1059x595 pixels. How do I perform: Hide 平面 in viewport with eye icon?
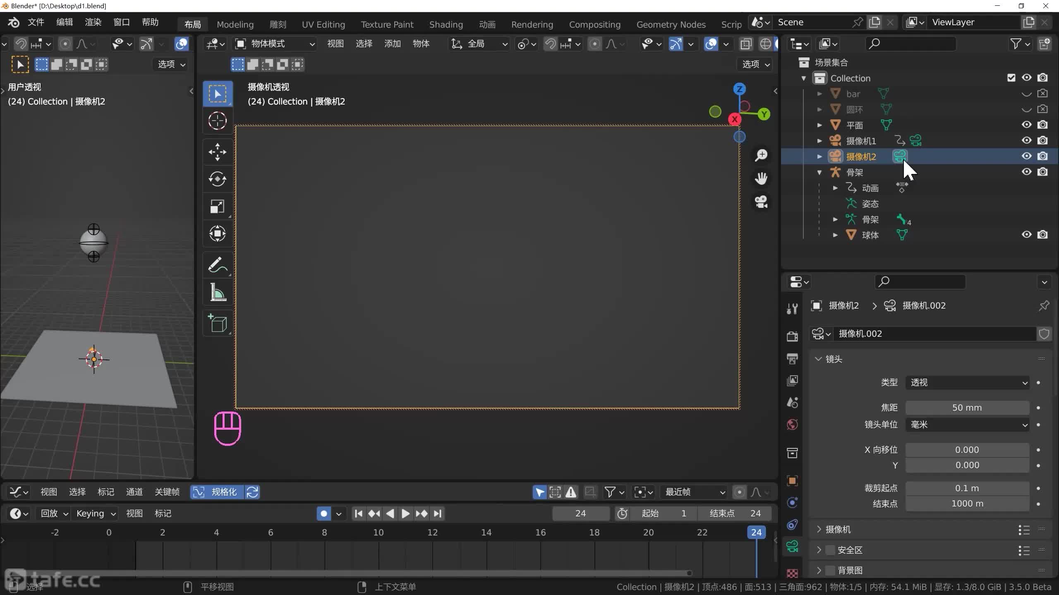[x=1026, y=125]
